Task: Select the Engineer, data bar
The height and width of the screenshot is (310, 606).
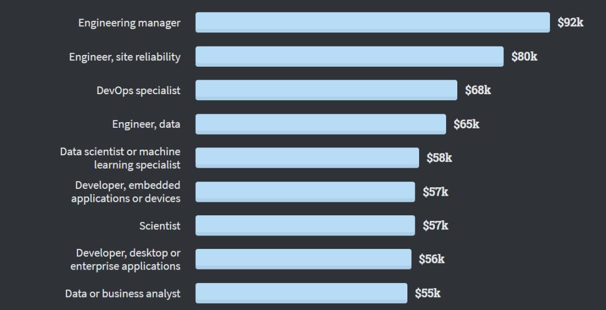Action: tap(320, 124)
